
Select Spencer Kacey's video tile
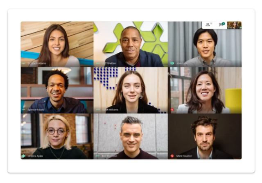click(57, 90)
